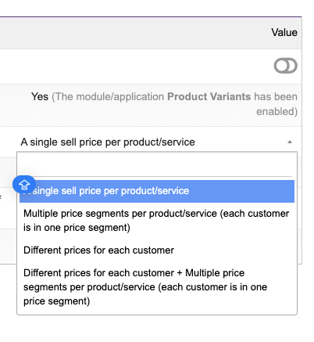Click the '(The module/application' grey description text
The image size is (314, 342).
tap(108, 96)
